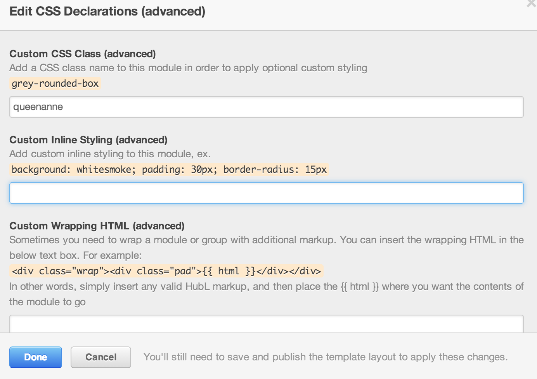
Task: Click the save and publish reminder note
Action: coord(326,357)
